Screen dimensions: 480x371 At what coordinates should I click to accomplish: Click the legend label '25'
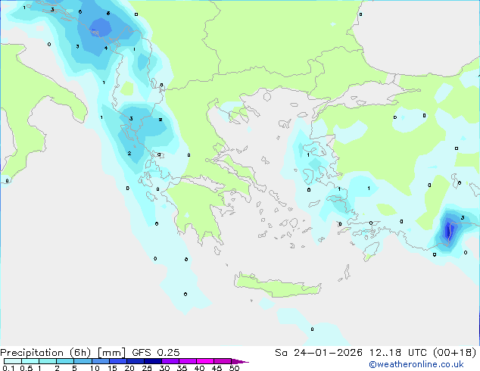coord(147,368)
